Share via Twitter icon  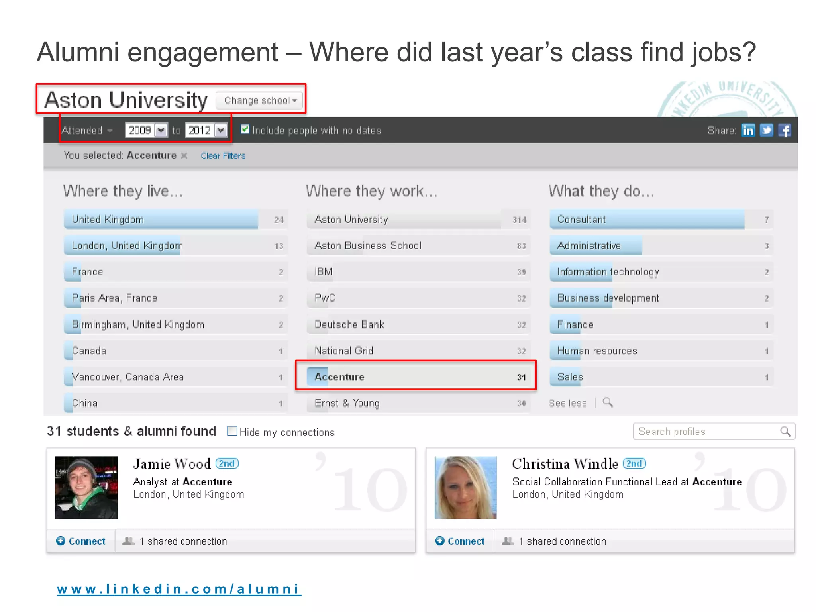coord(766,130)
